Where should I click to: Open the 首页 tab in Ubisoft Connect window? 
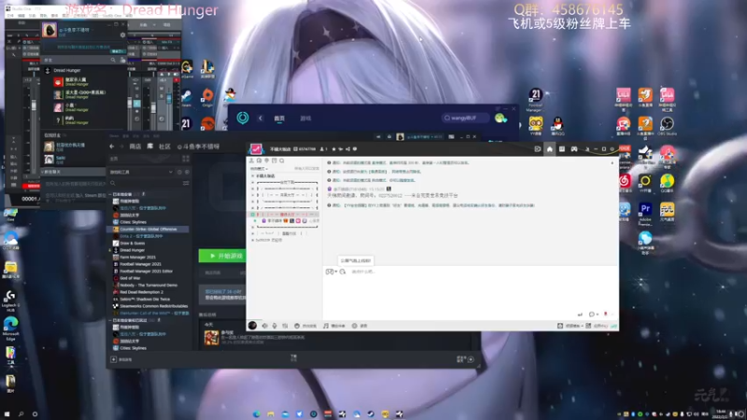coord(279,119)
